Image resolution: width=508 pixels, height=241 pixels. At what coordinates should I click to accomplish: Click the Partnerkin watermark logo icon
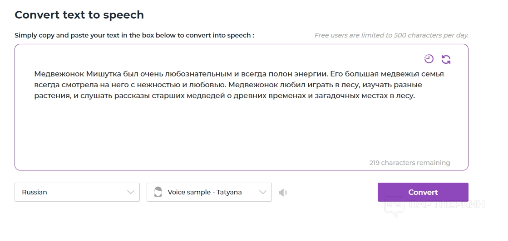click(x=395, y=206)
